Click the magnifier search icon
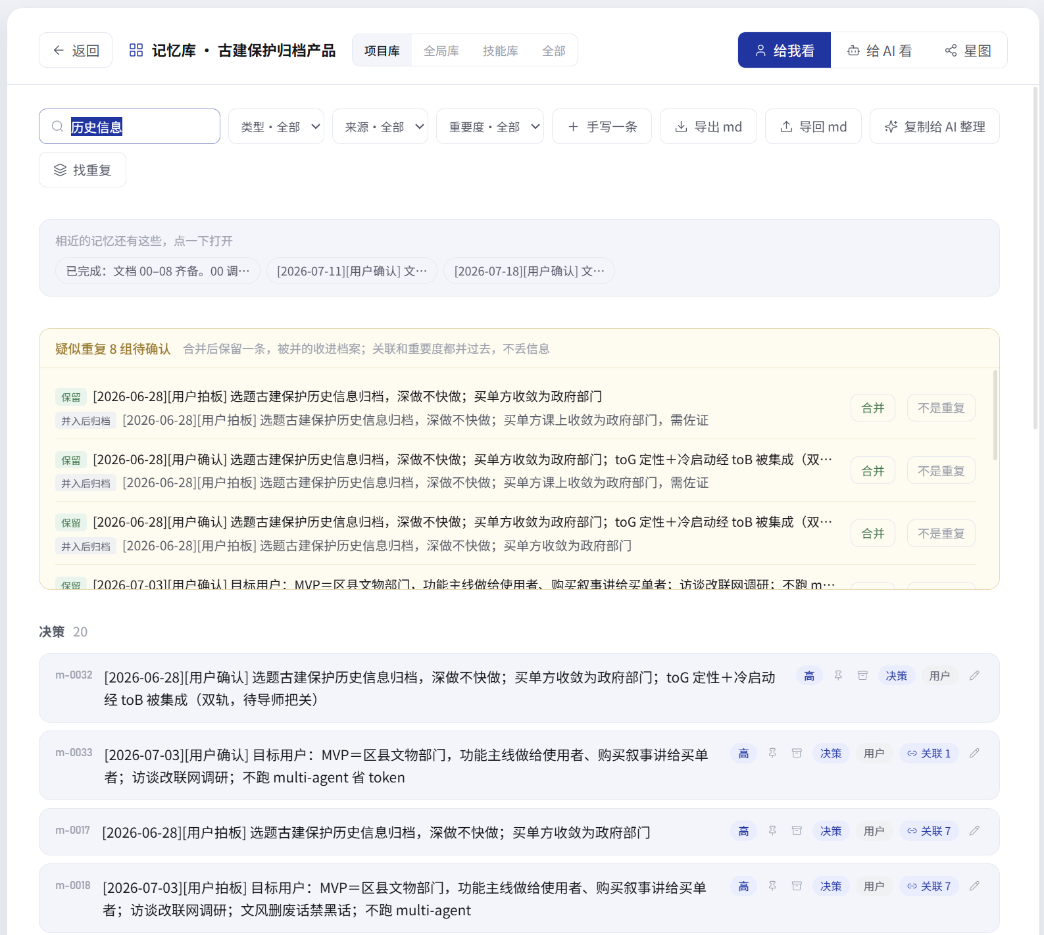This screenshot has width=1044, height=935. [58, 126]
